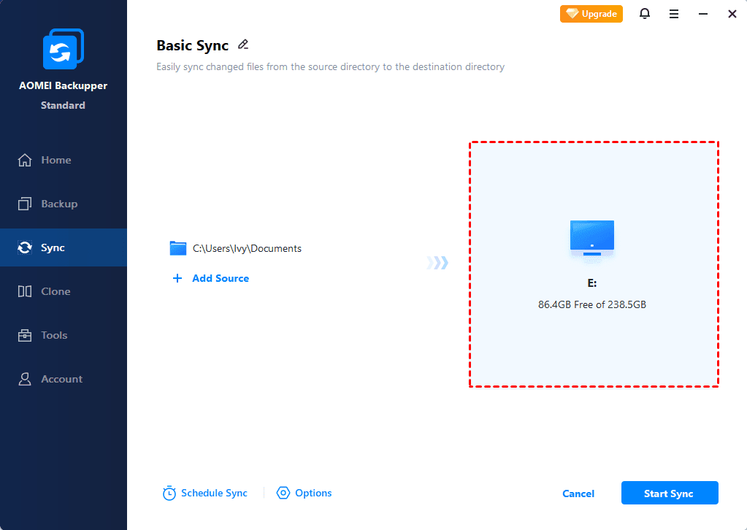The image size is (747, 530).
Task: Switch to the Clone section
Action: click(55, 291)
